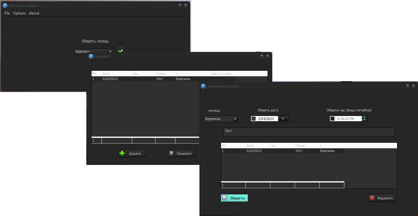Click the app icon in Початок роботи title
This screenshot has height=216, width=418.
pyautogui.click(x=5, y=6)
